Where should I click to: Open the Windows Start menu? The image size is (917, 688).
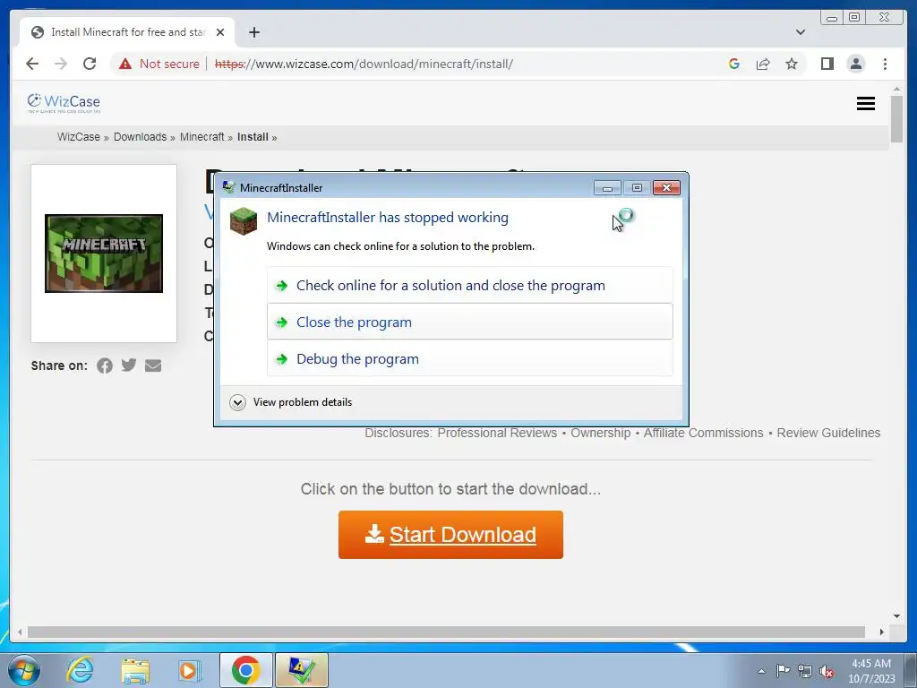[24, 670]
